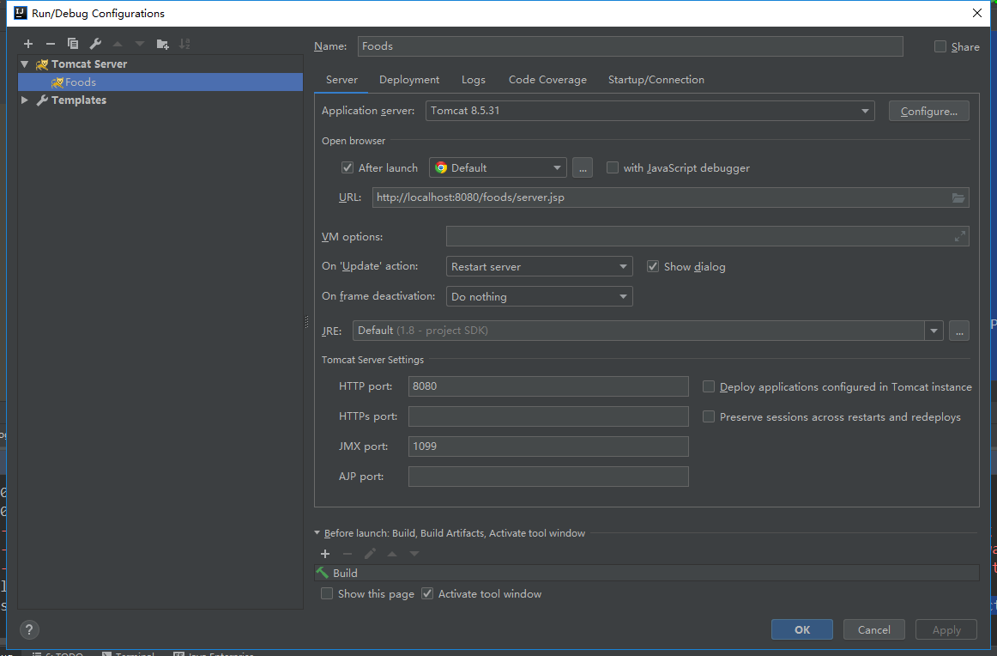Uncheck the Show dialog checkbox
This screenshot has width=997, height=656.
[x=653, y=267]
